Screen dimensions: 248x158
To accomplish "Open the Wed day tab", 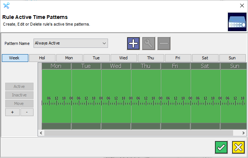I will (124, 58).
